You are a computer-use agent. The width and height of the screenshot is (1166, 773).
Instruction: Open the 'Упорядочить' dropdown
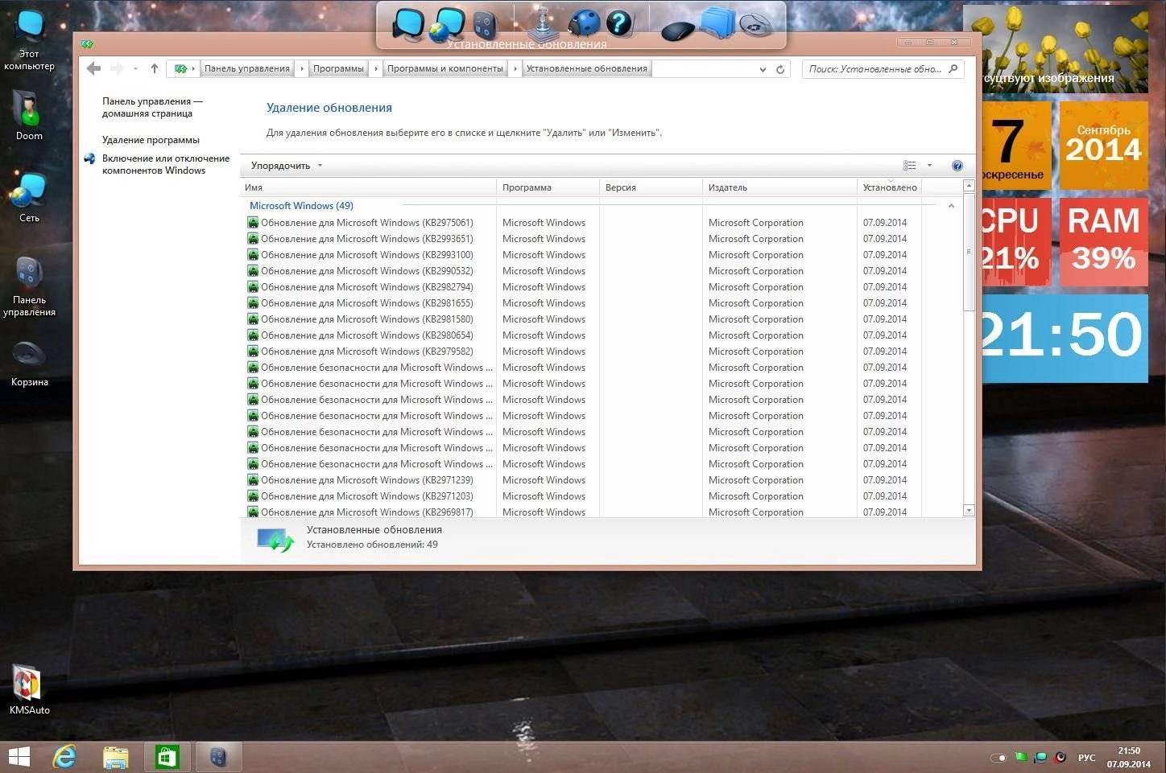(x=287, y=166)
